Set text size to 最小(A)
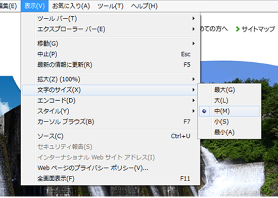The height and width of the screenshot is (198, 278). coord(229,132)
